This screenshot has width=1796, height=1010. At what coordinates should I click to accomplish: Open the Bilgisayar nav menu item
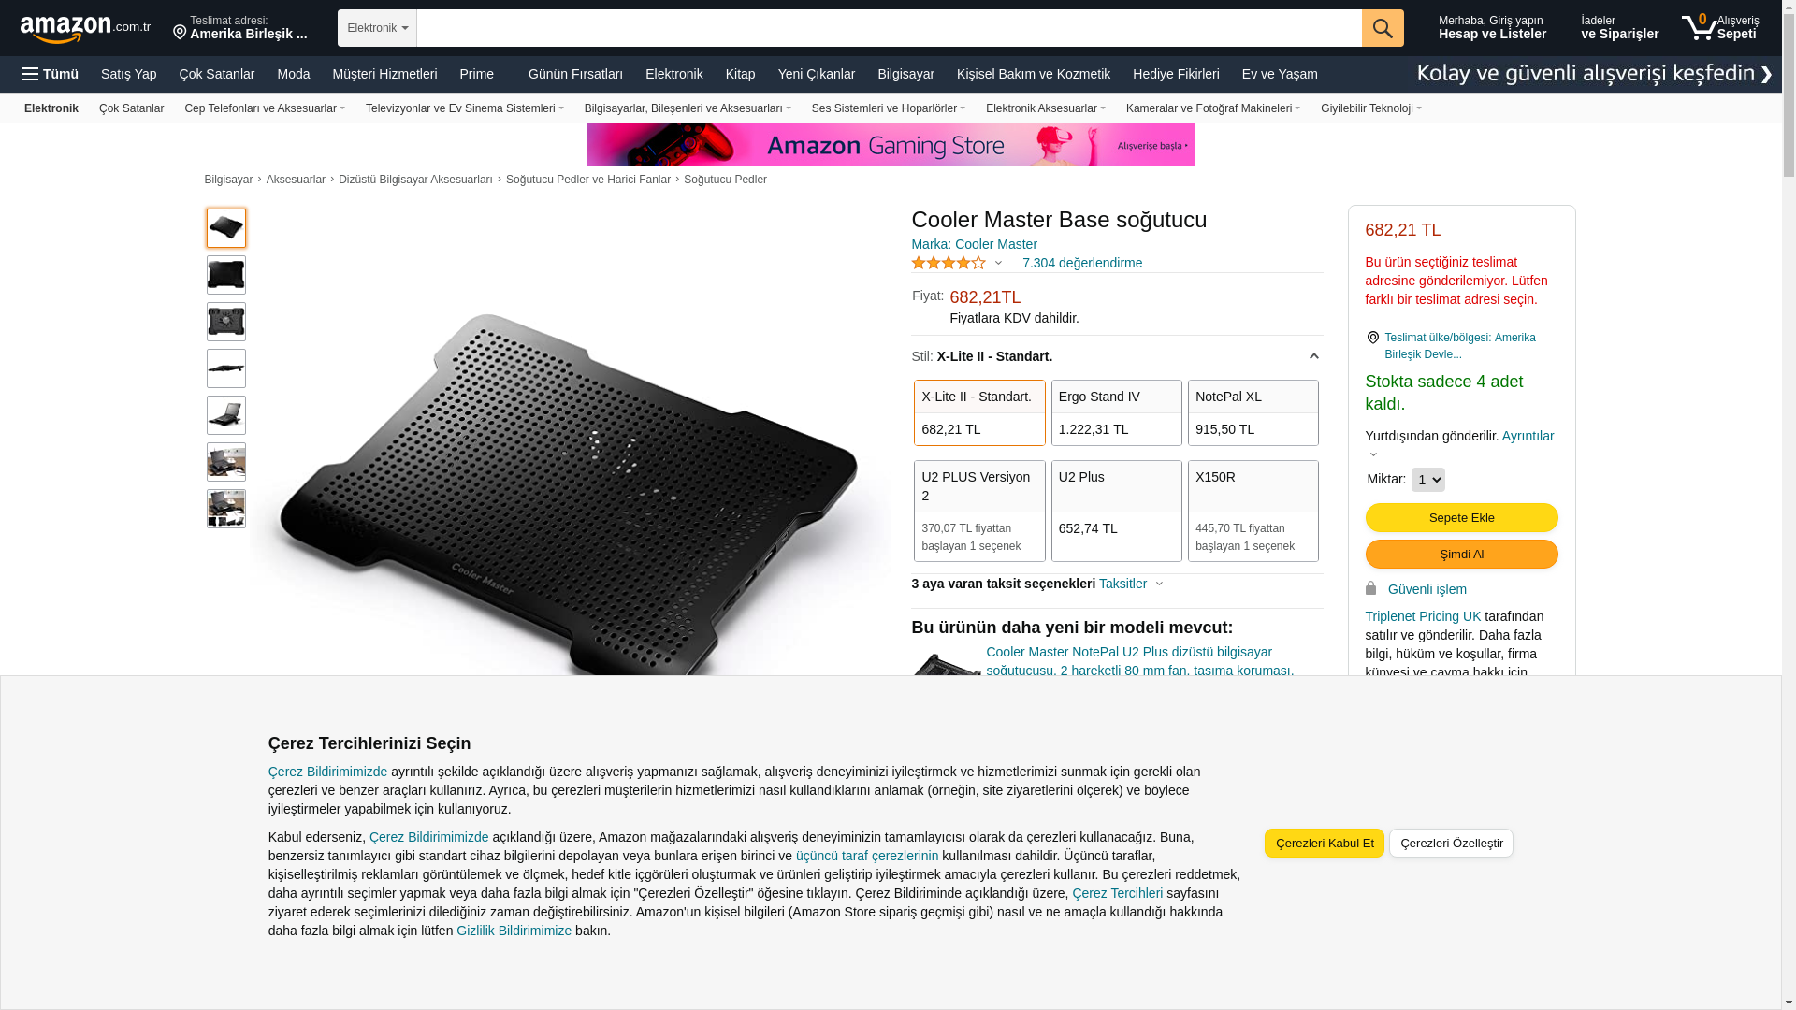905,74
